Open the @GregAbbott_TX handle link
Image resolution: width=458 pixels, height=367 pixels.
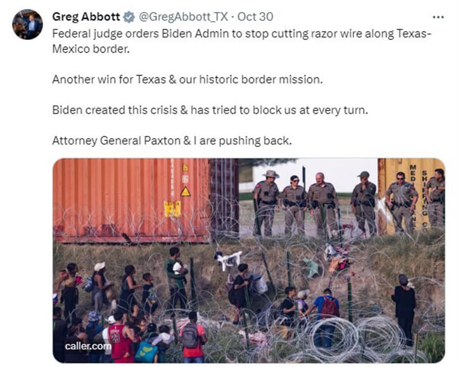click(183, 16)
